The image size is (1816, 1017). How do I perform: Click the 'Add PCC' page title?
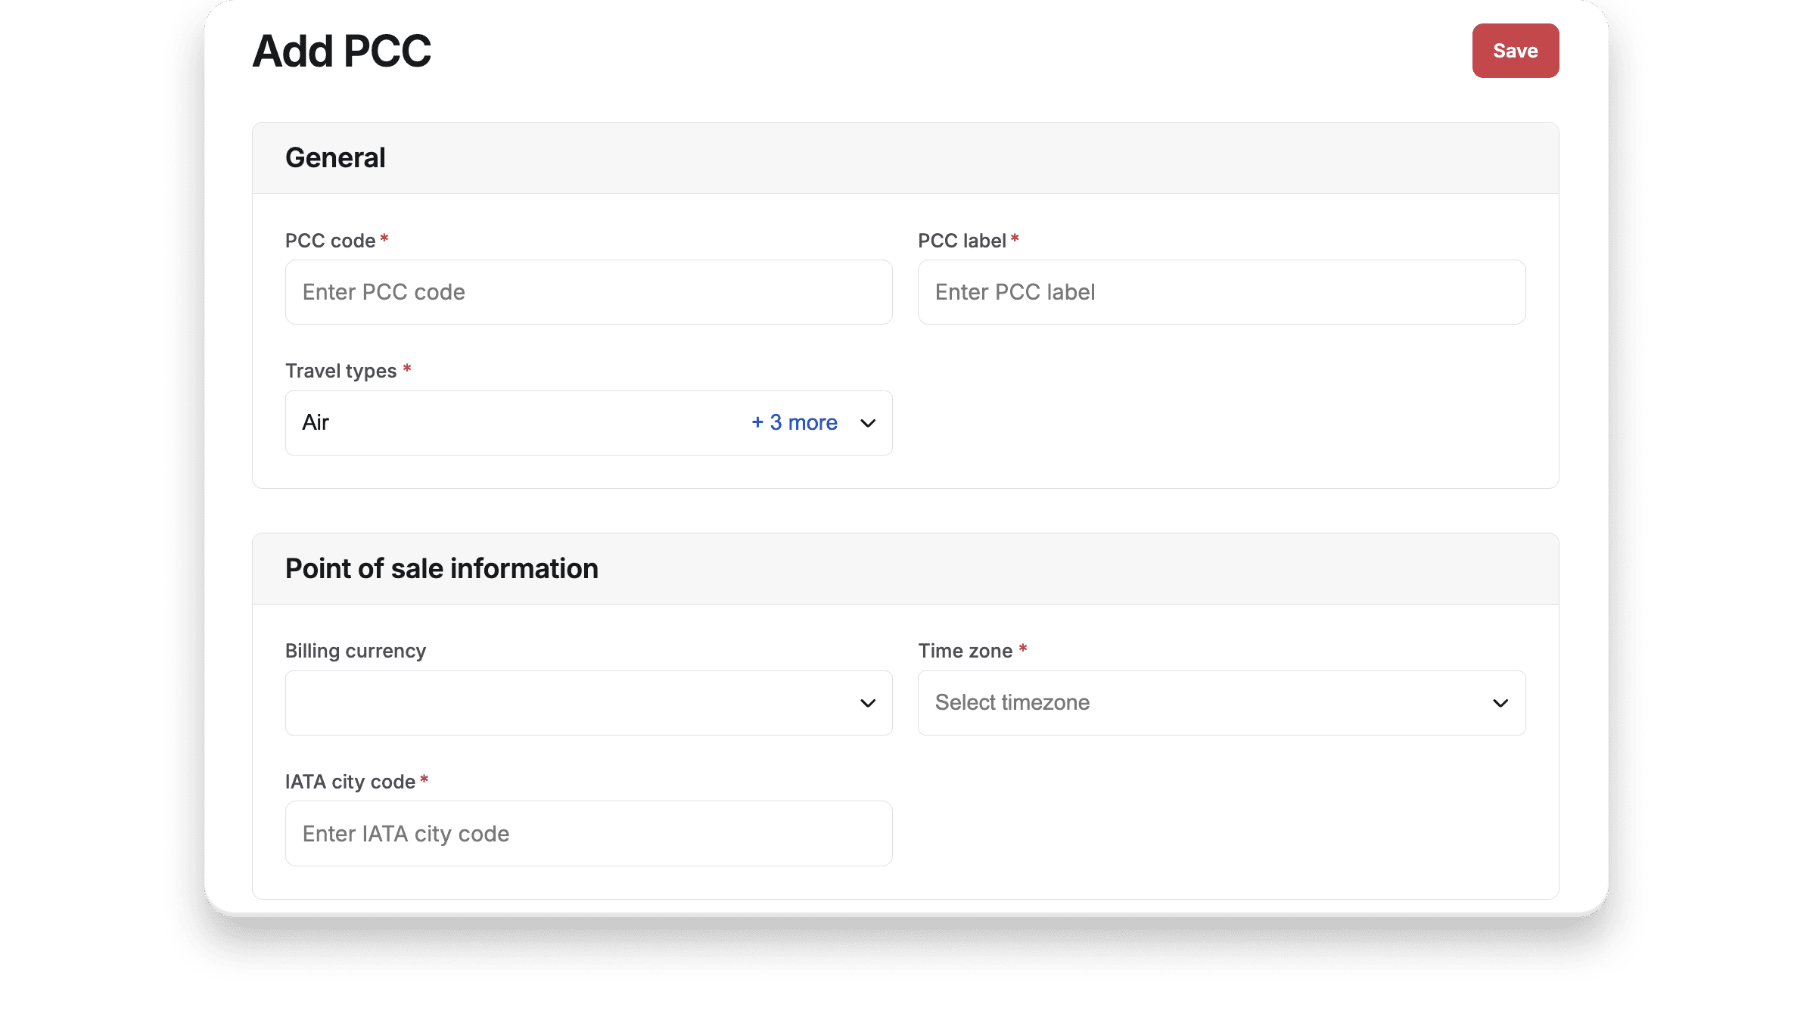click(341, 51)
